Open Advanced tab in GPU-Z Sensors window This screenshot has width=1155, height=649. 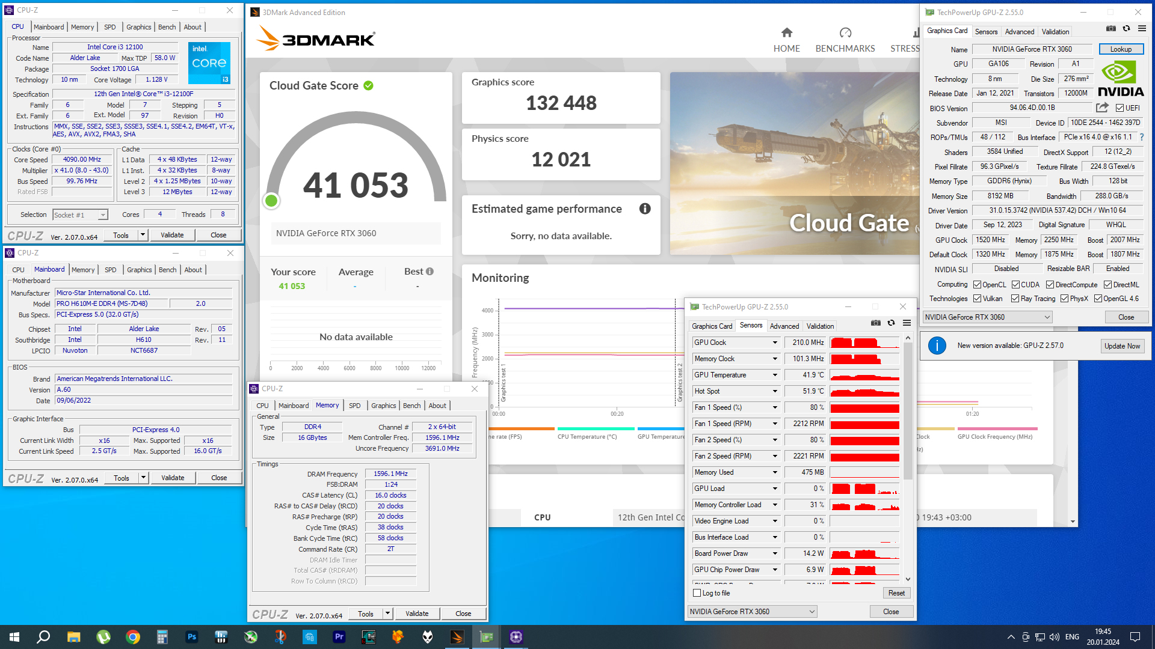point(784,326)
